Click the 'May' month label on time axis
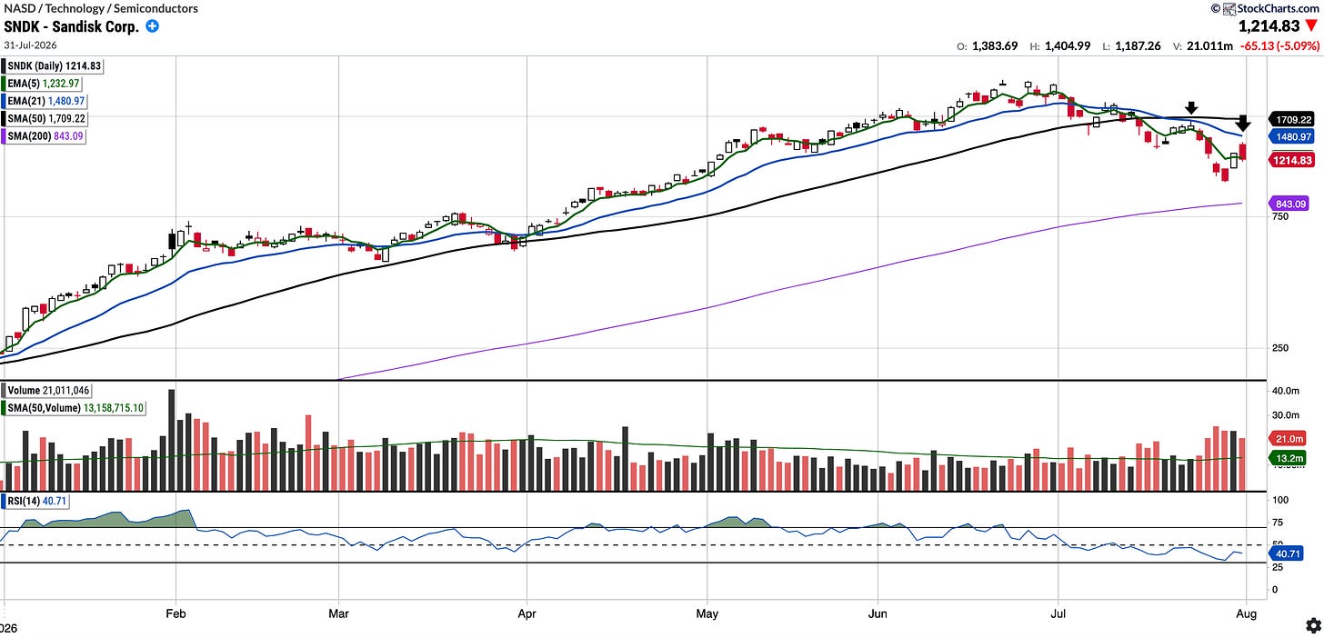The height and width of the screenshot is (638, 1324). (707, 613)
